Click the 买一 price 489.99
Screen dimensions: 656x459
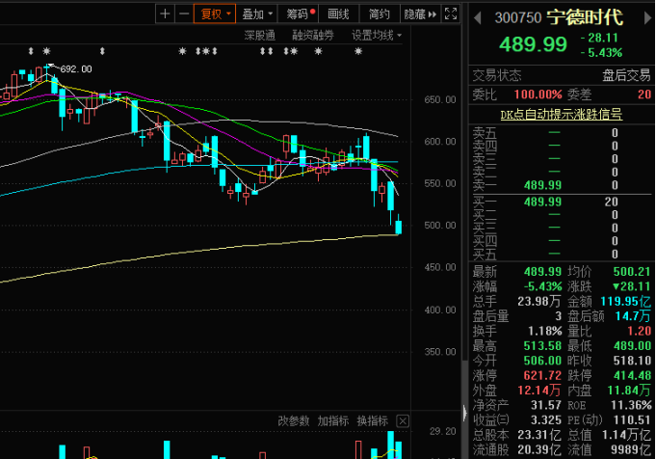pos(542,202)
